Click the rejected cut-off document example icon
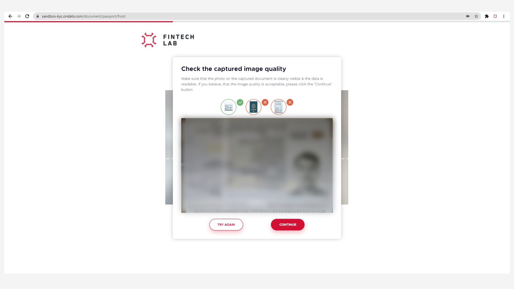Screen dimensions: 514x289 click(278, 107)
